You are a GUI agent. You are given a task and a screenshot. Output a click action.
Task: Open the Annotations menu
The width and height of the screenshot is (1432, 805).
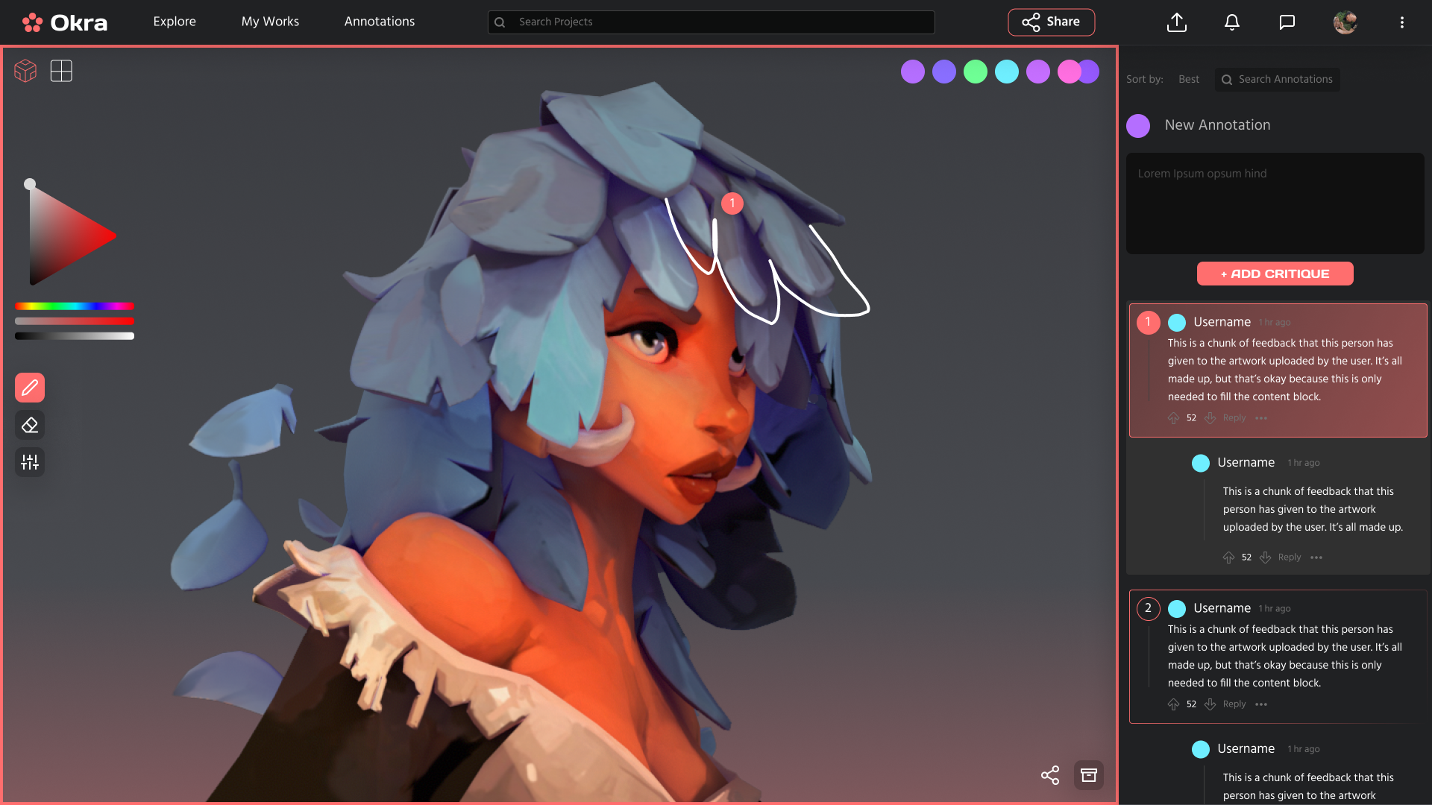380,22
